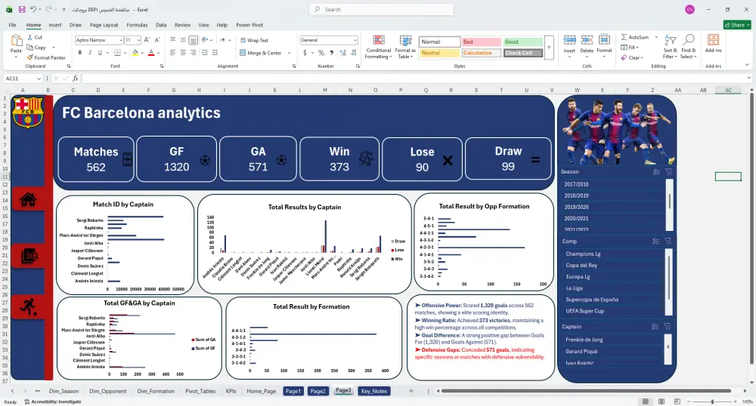This screenshot has height=406, width=756.
Task: Switch to Page Layout view in status bar
Action: 661,401
